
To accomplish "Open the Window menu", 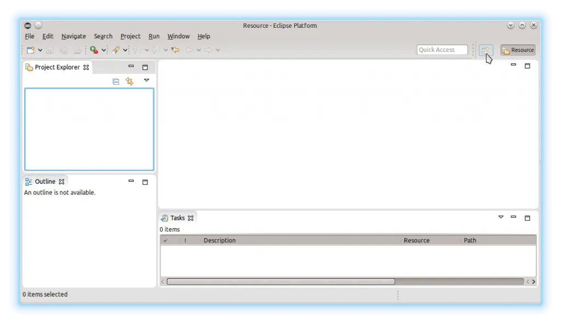I will coord(178,36).
